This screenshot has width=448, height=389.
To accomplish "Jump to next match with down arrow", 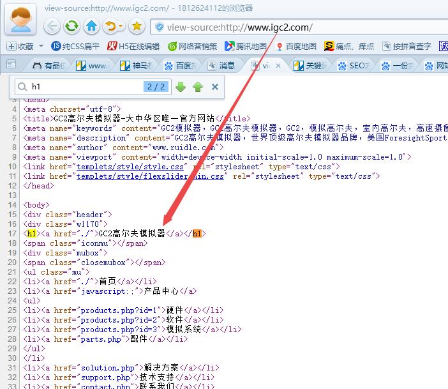I will (x=181, y=87).
